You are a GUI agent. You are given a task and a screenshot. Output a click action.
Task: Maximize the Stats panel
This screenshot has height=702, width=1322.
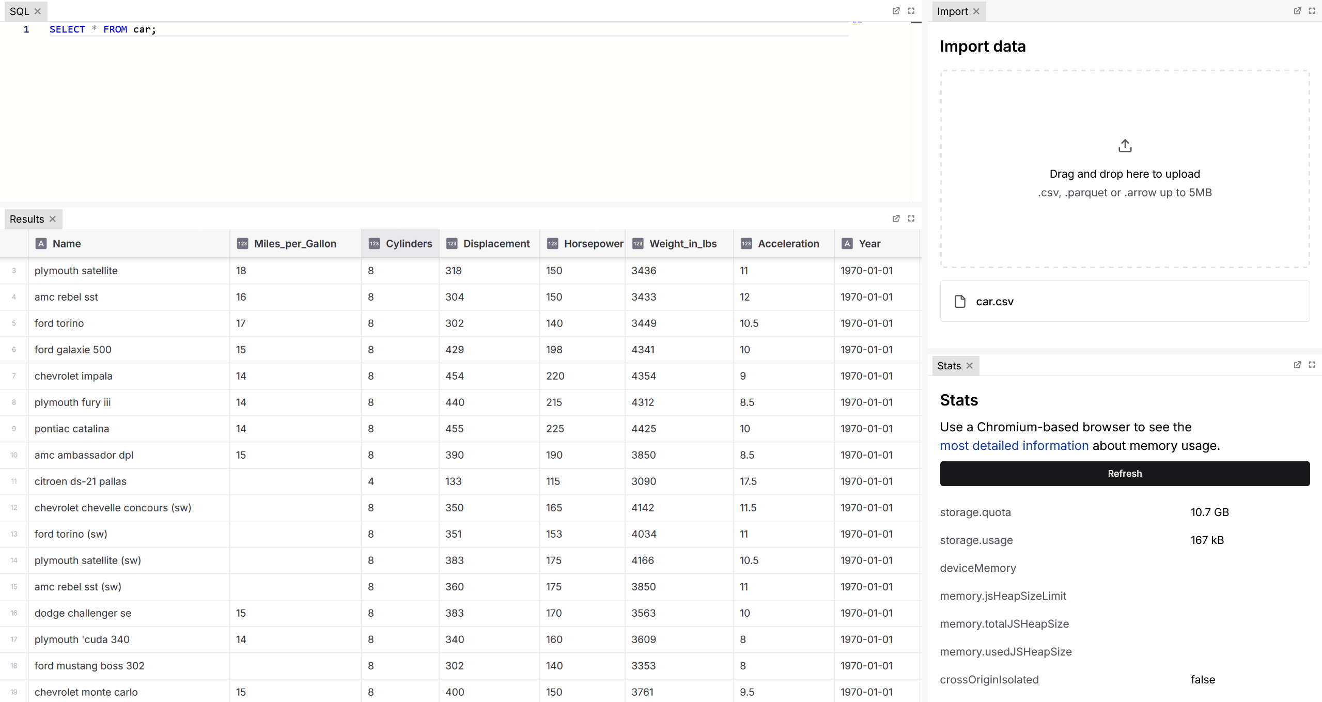[x=1312, y=365]
